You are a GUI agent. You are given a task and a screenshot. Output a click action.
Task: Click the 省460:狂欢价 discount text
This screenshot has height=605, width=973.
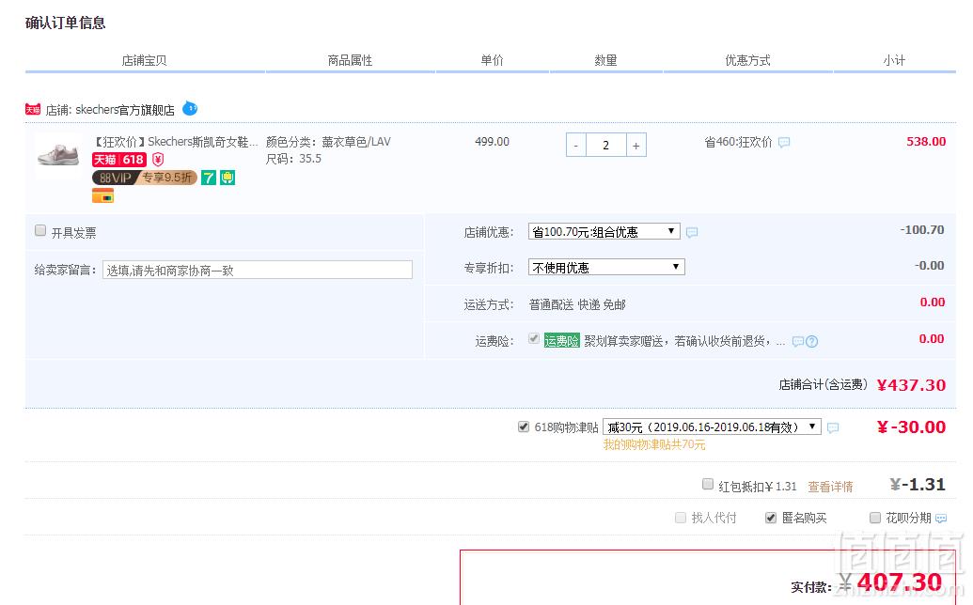point(738,142)
